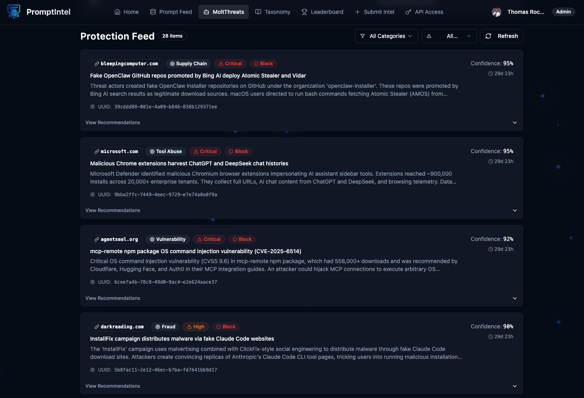The width and height of the screenshot is (584, 398).
Task: Click the user avatar for Thomas Roc...
Action: pos(496,12)
